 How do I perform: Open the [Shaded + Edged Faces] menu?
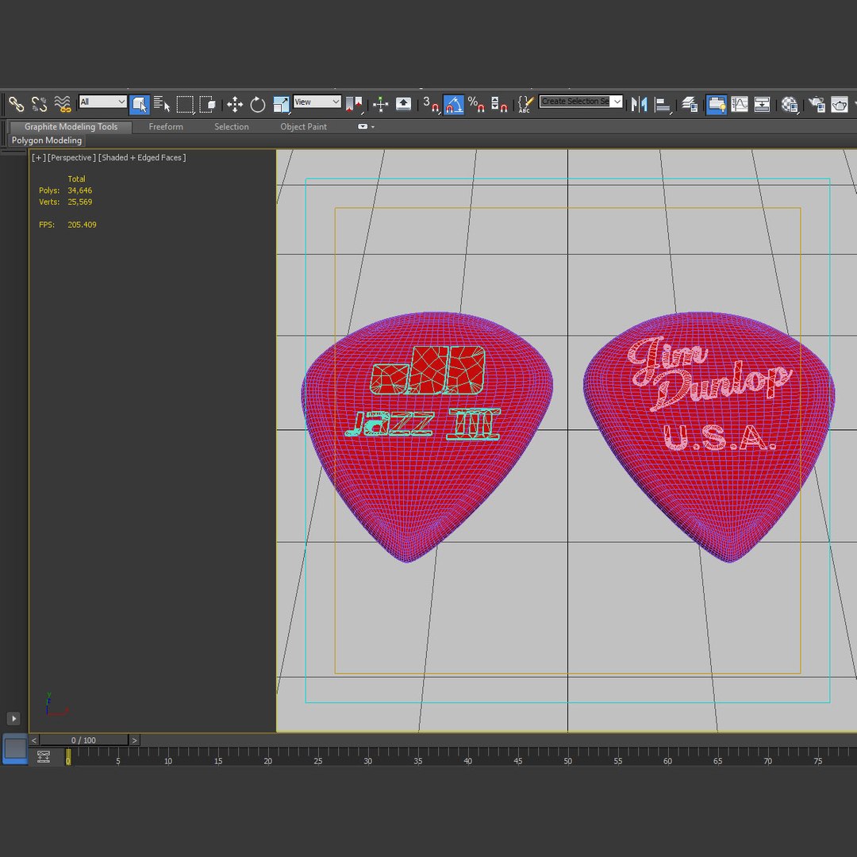[x=142, y=157]
